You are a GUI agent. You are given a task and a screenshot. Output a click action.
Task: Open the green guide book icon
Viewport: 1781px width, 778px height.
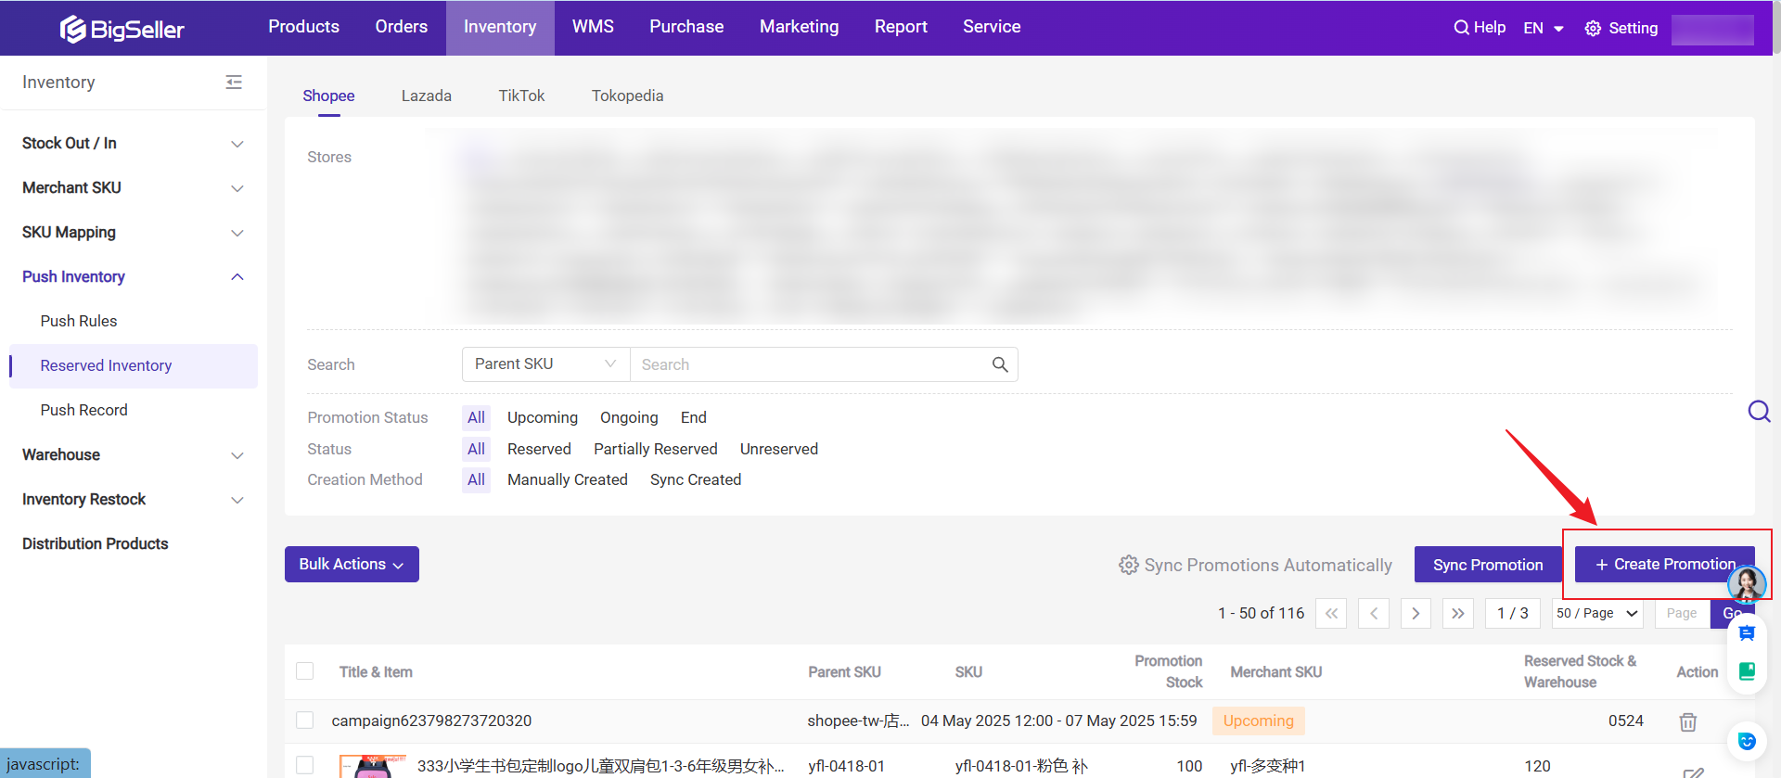point(1747,671)
